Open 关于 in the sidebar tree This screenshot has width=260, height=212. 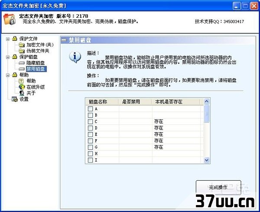pos(31,93)
